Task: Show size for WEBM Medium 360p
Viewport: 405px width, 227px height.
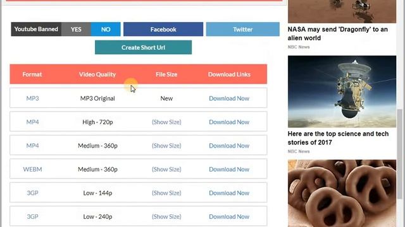Action: coord(166,170)
